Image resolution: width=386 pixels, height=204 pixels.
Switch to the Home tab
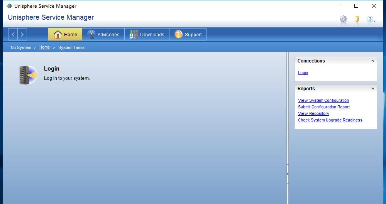(65, 34)
